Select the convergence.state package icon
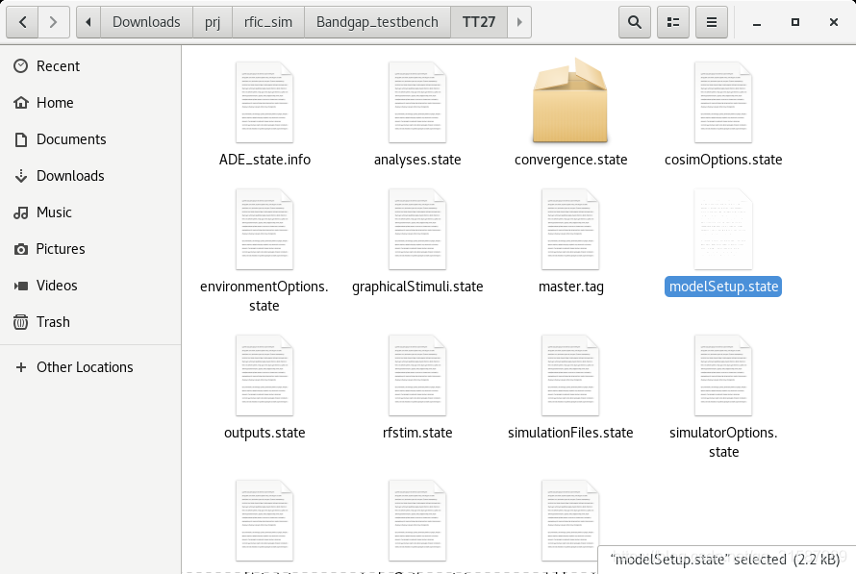The width and height of the screenshot is (856, 574). [570, 100]
